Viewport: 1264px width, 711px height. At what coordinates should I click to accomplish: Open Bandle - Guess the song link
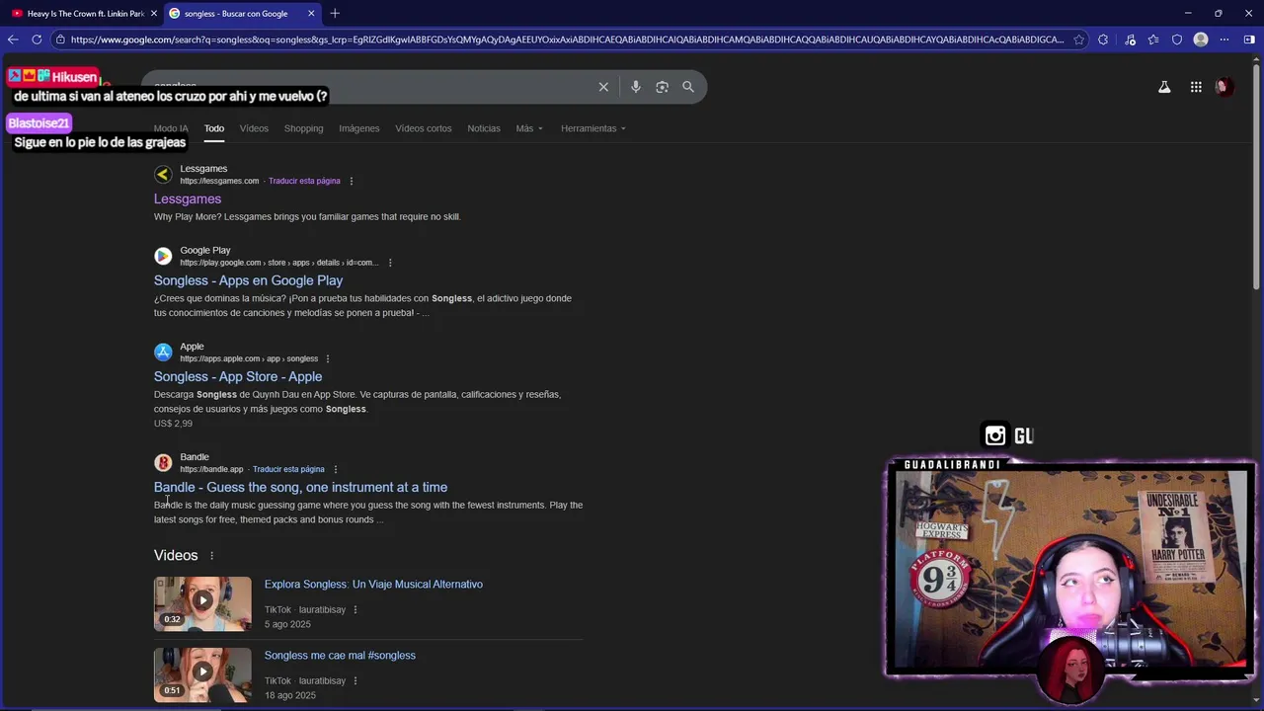pyautogui.click(x=300, y=487)
